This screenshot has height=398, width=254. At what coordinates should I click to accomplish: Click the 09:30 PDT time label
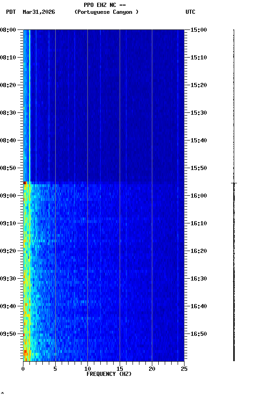pyautogui.click(x=8, y=279)
